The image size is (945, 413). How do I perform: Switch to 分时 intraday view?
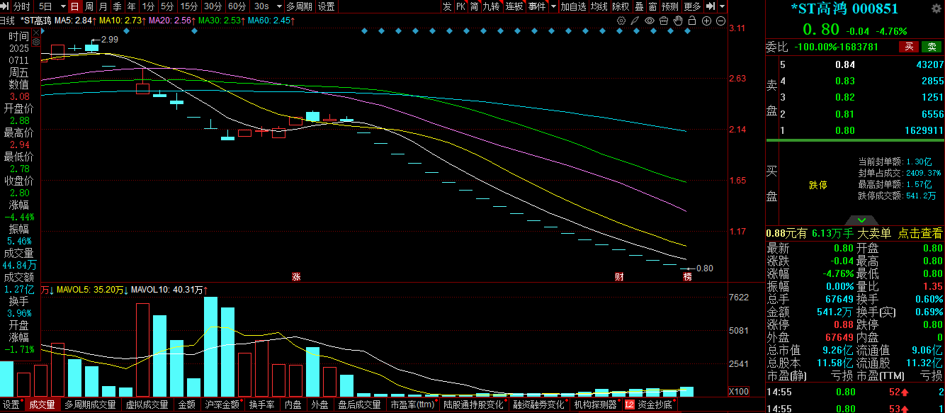(x=22, y=6)
